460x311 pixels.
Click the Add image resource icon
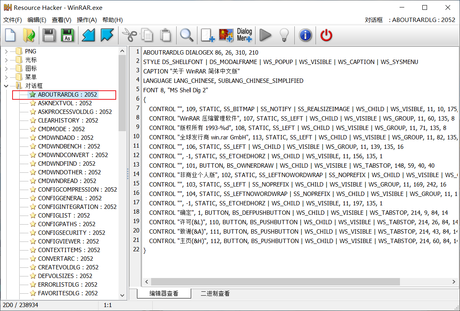click(x=226, y=35)
